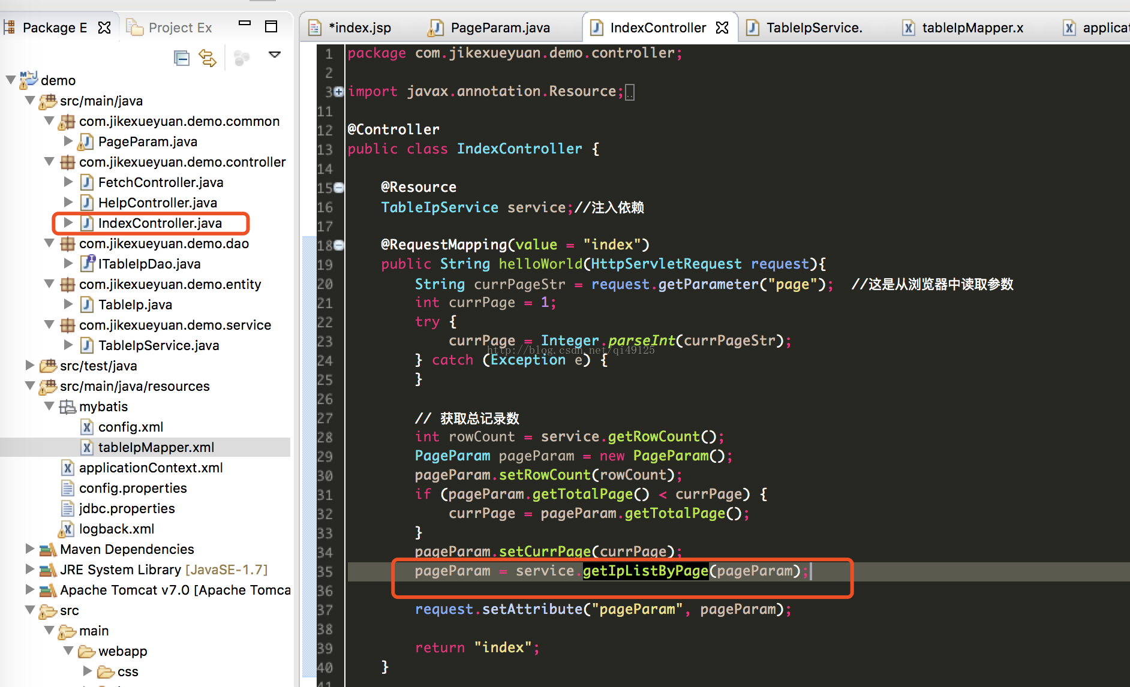This screenshot has height=687, width=1130.
Task: Click the Maven Dependencies library icon
Action: coord(48,549)
